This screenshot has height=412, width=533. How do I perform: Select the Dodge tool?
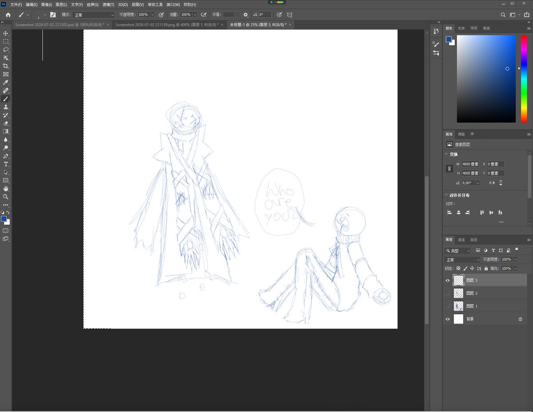pos(6,148)
